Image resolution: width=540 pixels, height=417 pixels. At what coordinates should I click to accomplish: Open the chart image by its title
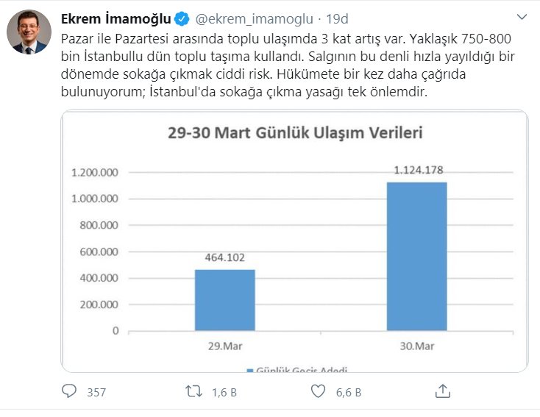click(294, 134)
